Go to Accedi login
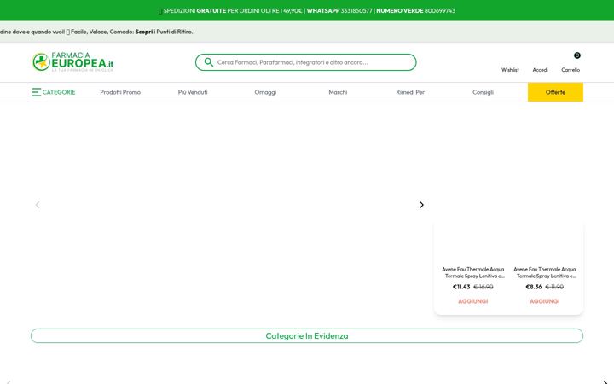 click(x=540, y=70)
